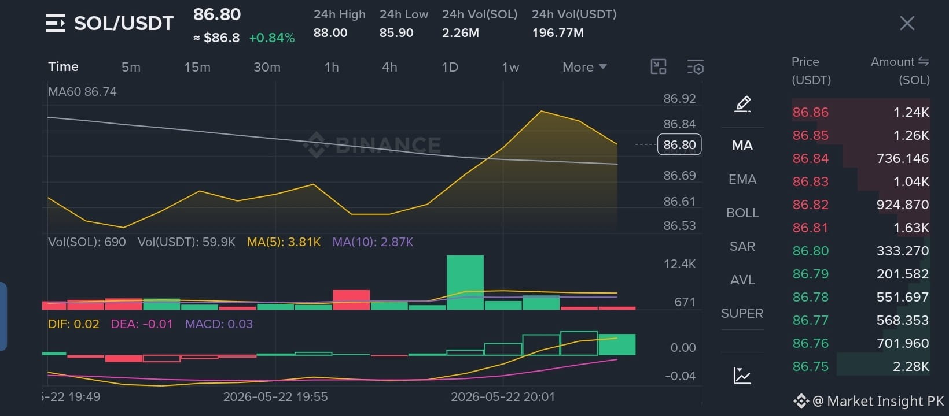This screenshot has width=949, height=416.
Task: Select the 86.78 bid order row
Action: [860, 297]
